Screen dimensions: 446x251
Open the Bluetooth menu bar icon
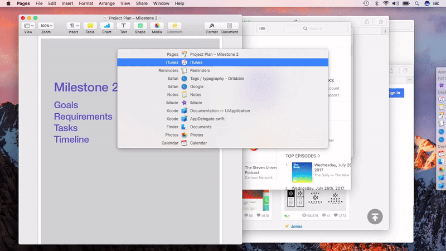pyautogui.click(x=377, y=3)
